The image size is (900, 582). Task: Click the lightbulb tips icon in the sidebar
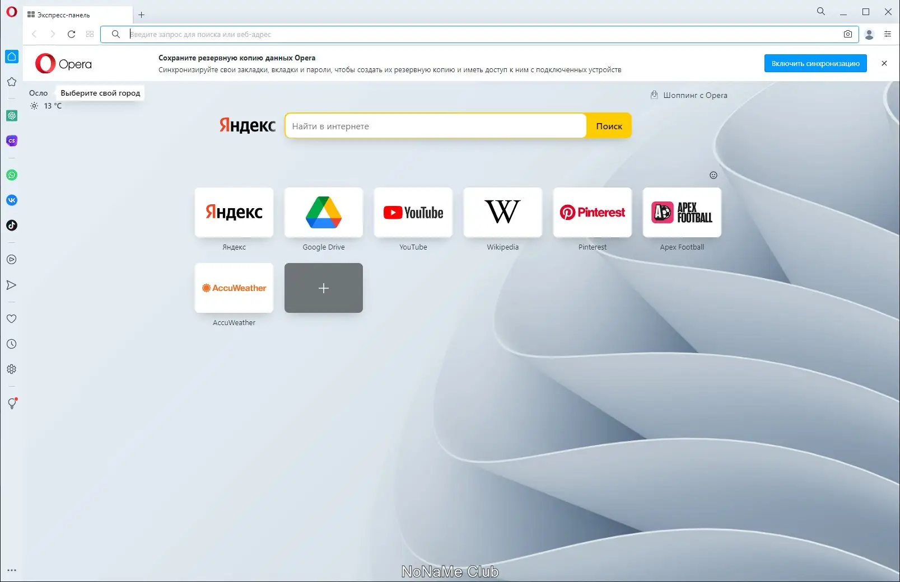coord(12,403)
